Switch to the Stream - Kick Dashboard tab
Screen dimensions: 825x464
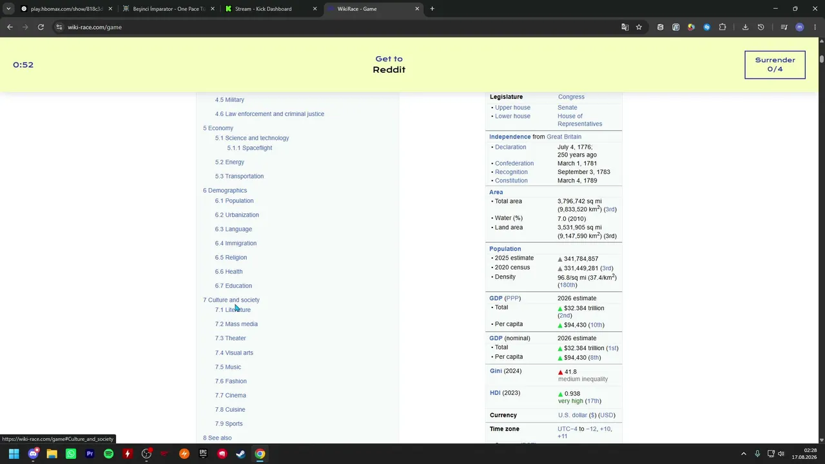[x=271, y=9]
